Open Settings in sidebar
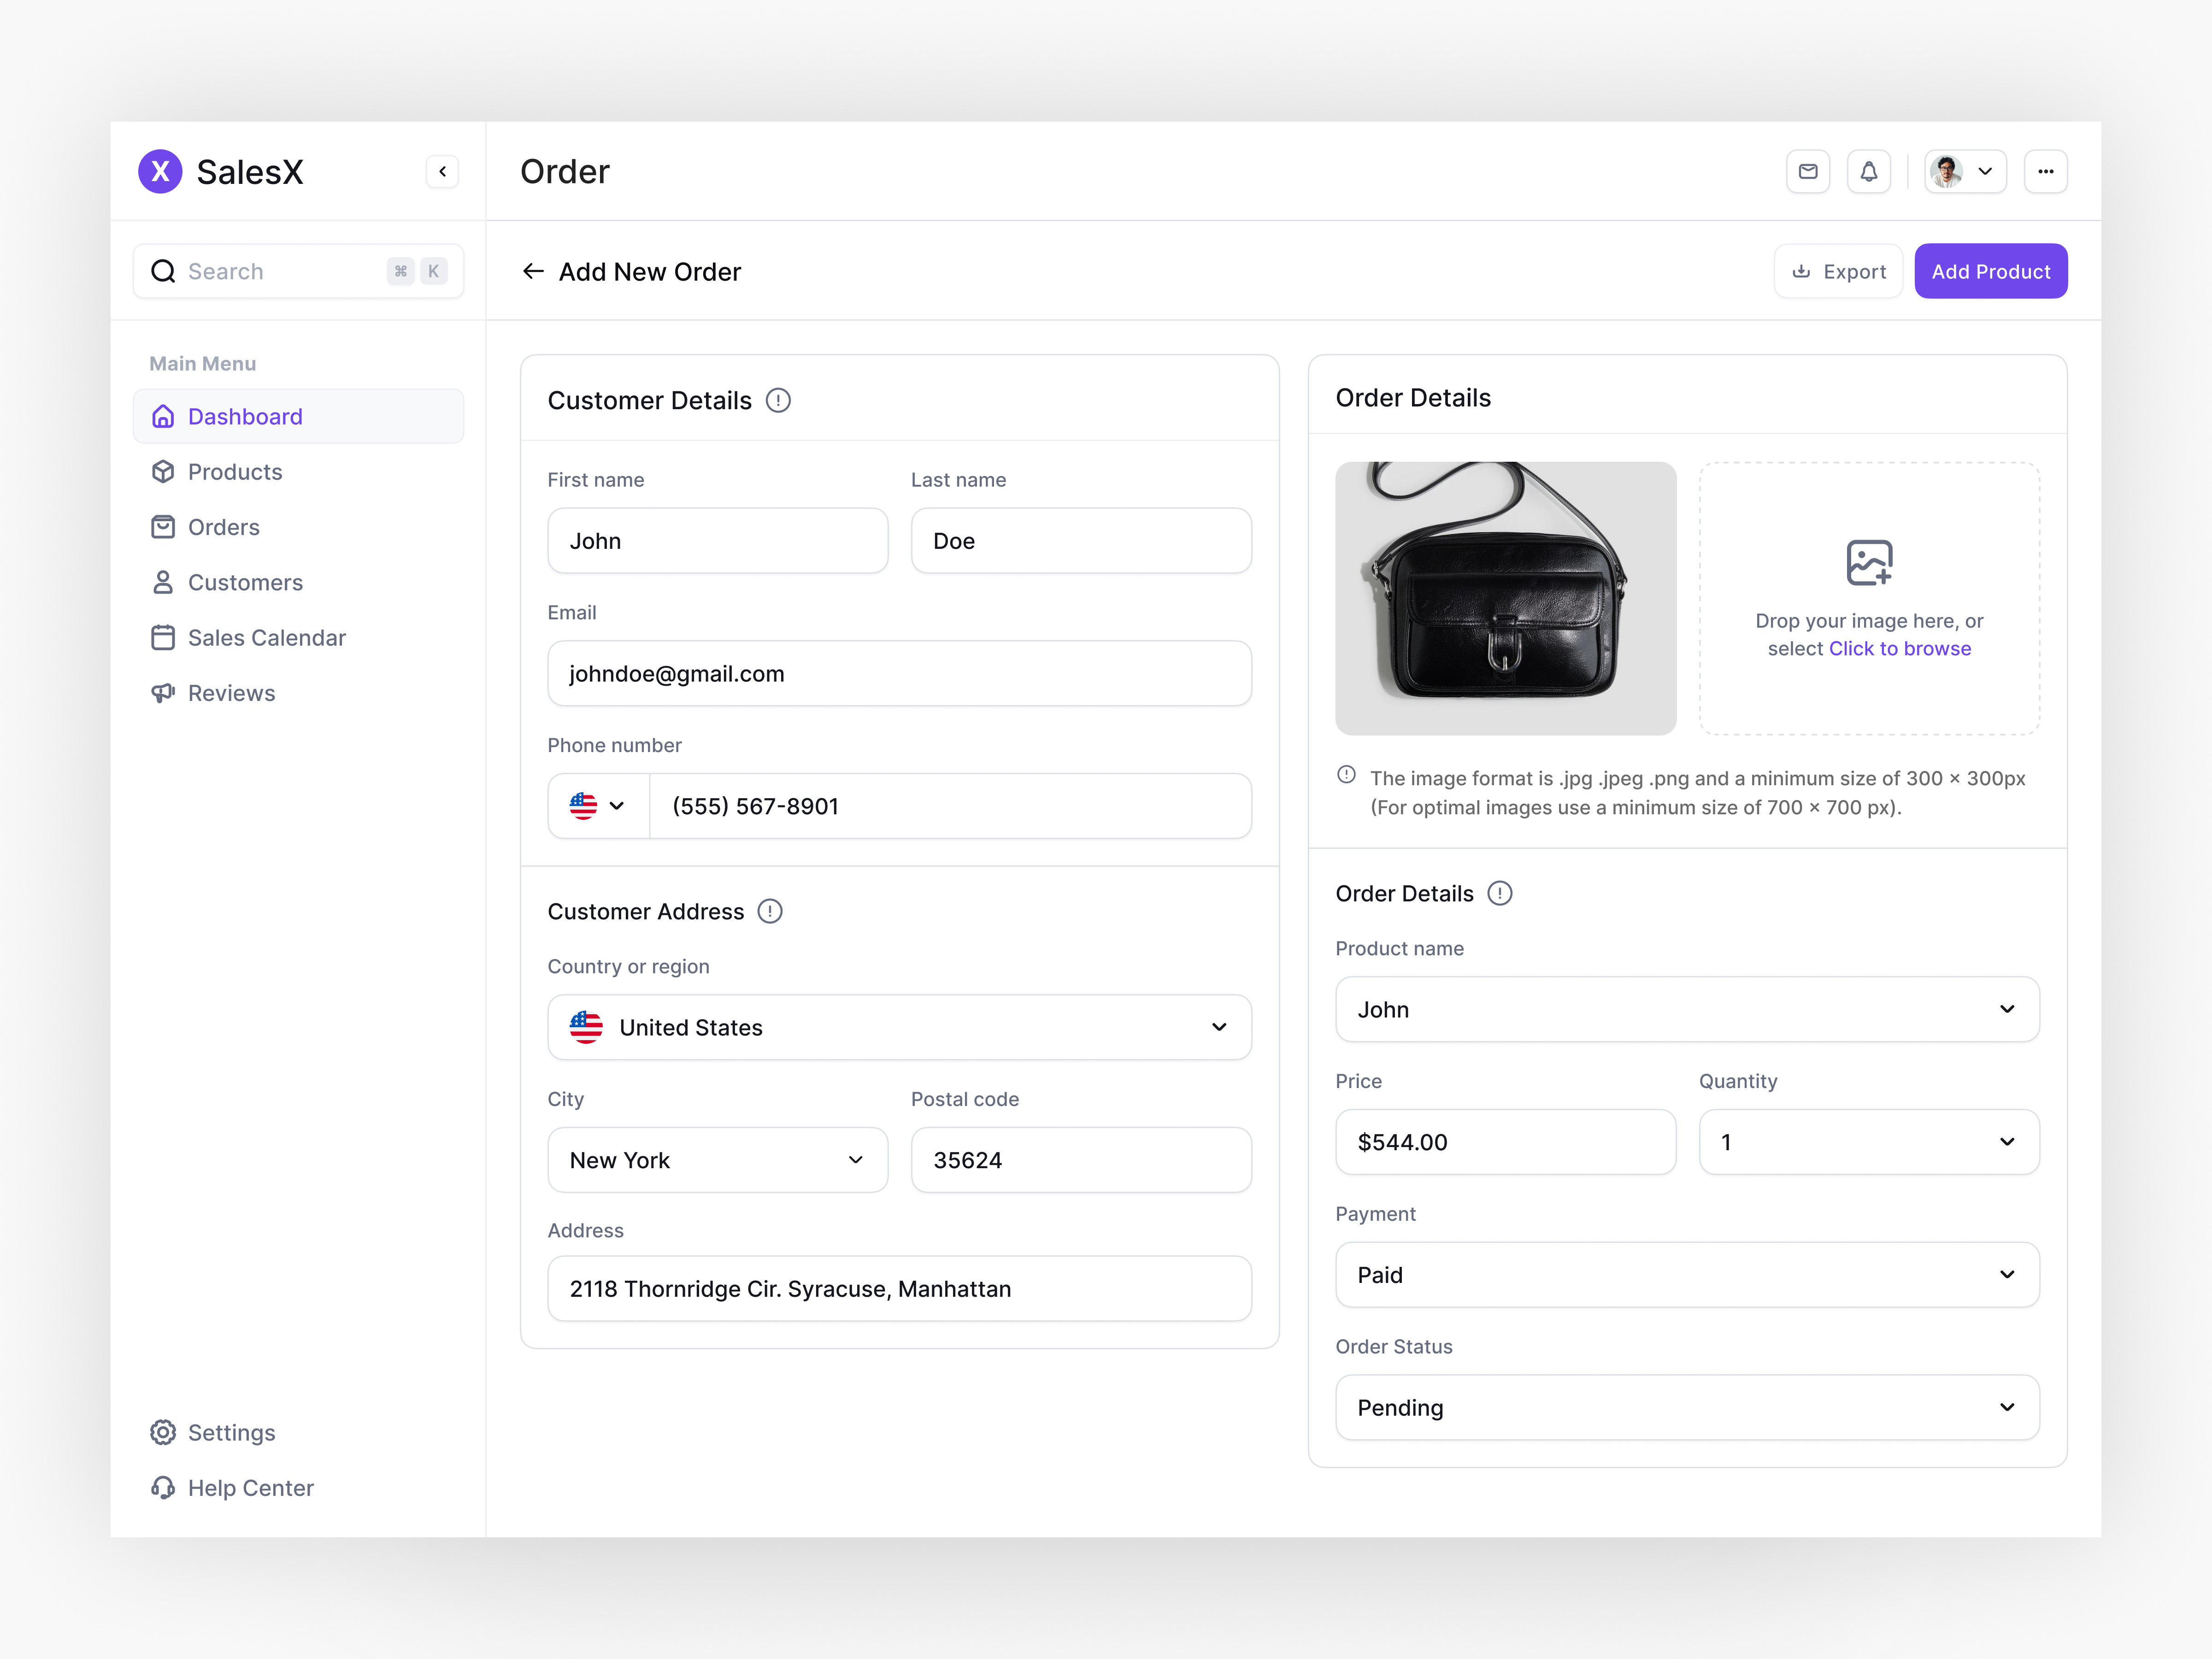2212x1659 pixels. pos(298,1432)
